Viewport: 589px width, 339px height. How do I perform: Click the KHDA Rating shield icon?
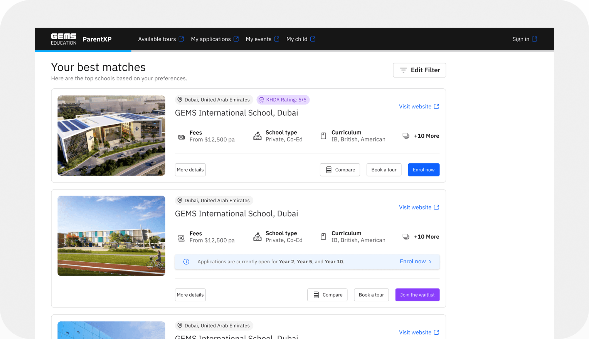pyautogui.click(x=261, y=100)
